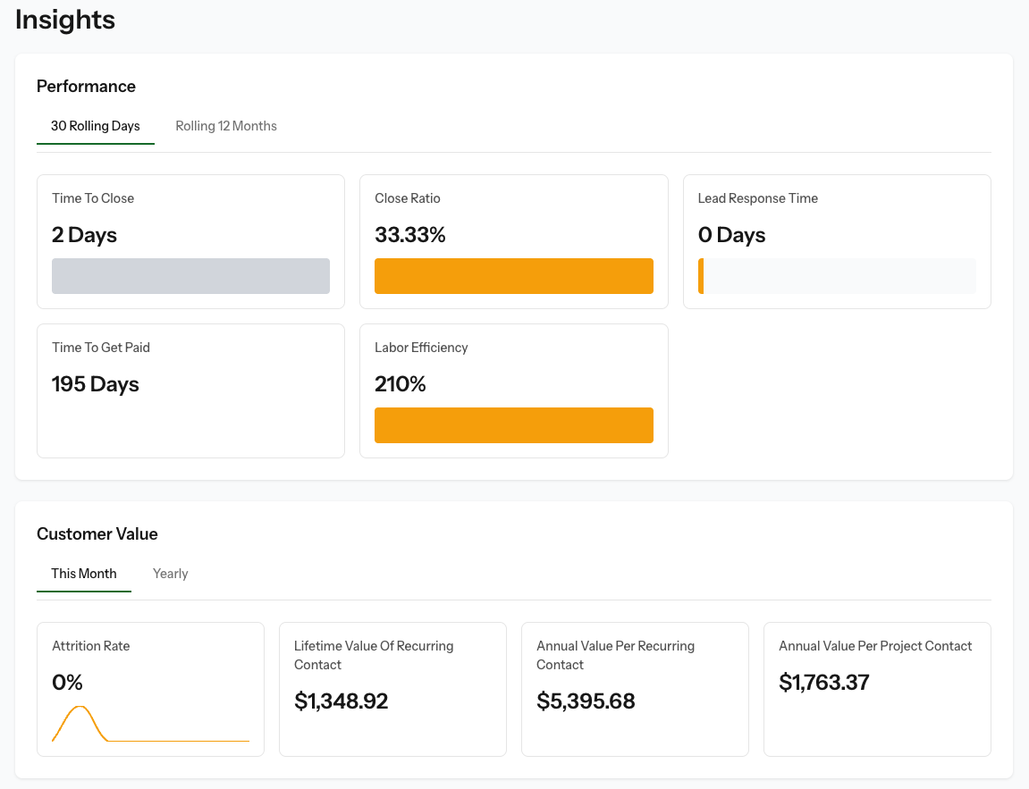Click the 0% attrition value

point(67,683)
